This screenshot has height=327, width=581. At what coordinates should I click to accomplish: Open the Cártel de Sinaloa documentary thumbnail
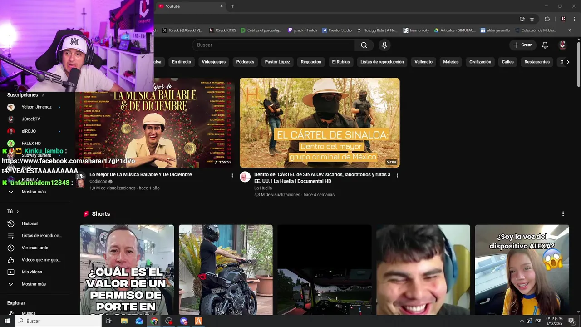click(320, 123)
